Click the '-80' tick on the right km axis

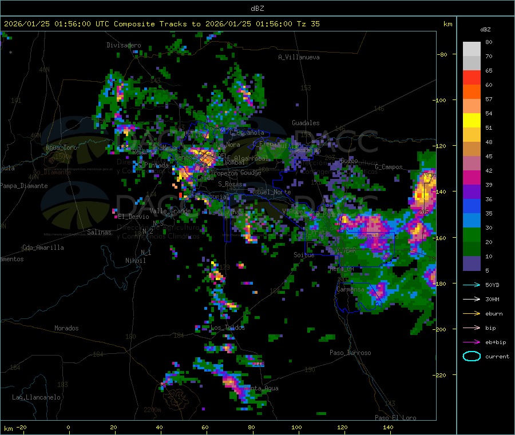(x=442, y=54)
